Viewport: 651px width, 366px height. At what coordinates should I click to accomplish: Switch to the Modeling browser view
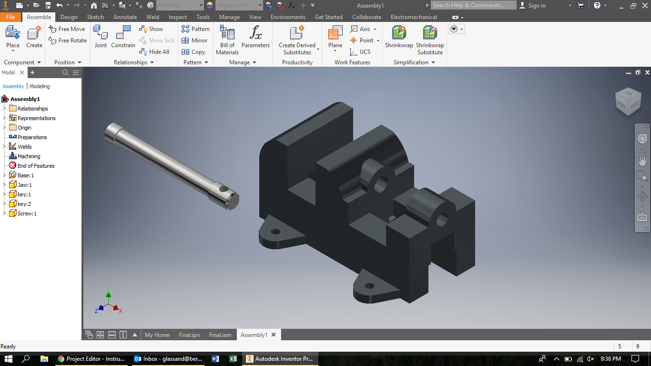(40, 86)
